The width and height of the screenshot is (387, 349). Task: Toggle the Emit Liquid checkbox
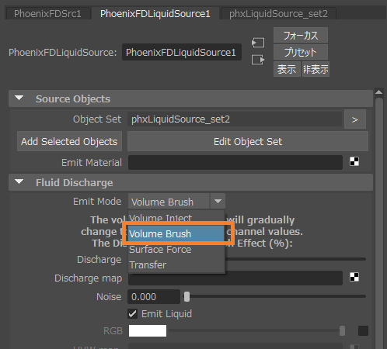(133, 314)
